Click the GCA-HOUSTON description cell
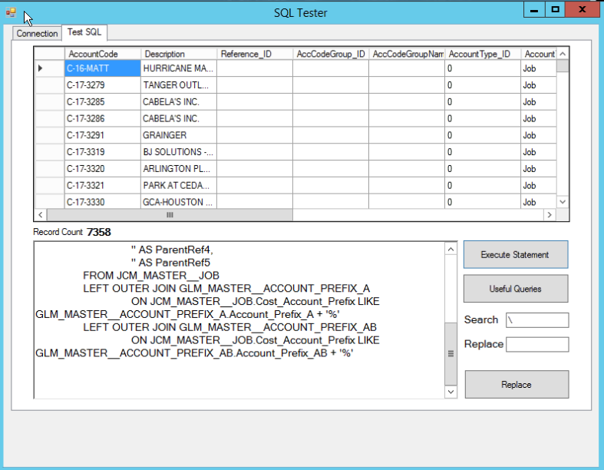The height and width of the screenshot is (470, 604). point(179,202)
